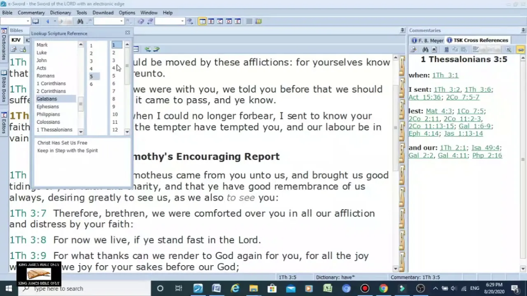Toggle the commentary link sync icon
This screenshot has height=296, width=527.
click(x=521, y=49)
